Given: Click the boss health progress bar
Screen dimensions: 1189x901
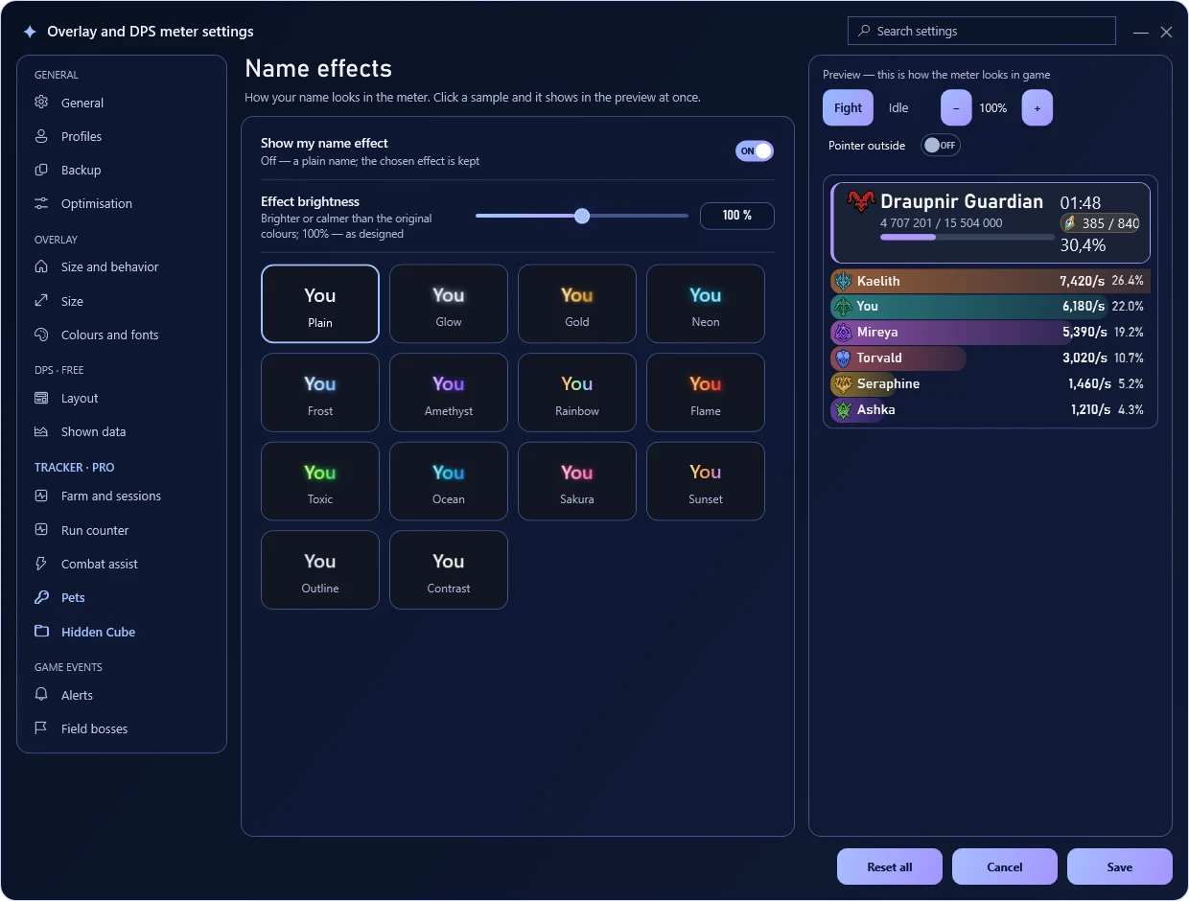Looking at the screenshot, I should (967, 237).
